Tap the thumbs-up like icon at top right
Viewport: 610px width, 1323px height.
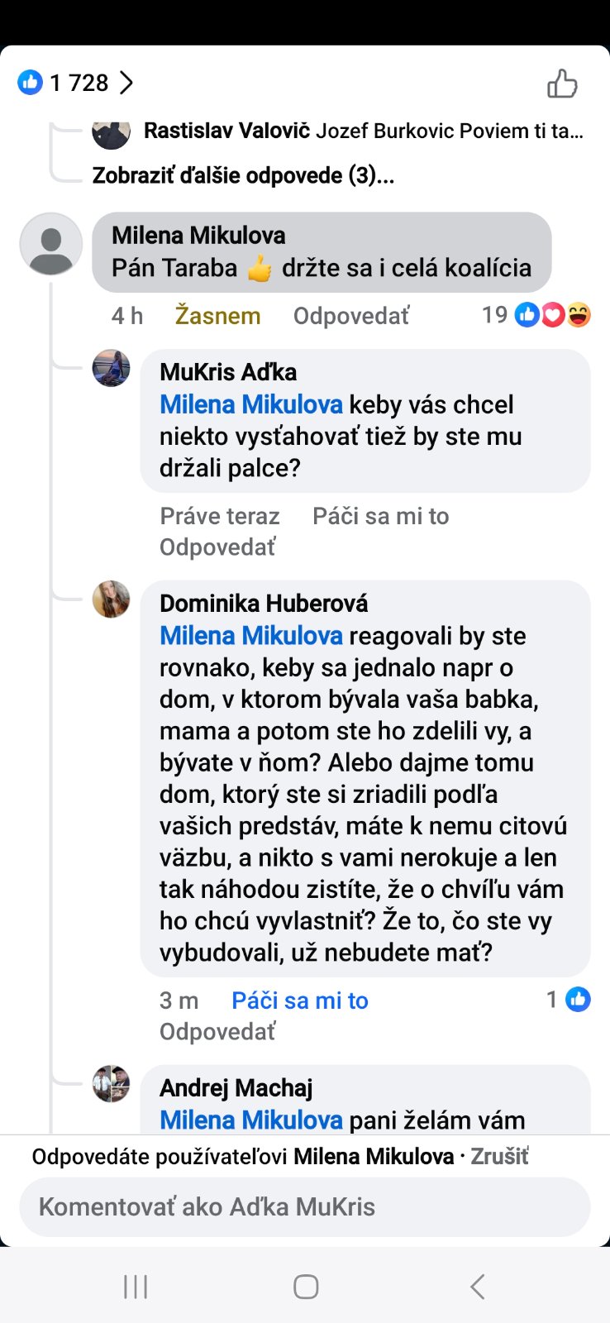tap(562, 84)
